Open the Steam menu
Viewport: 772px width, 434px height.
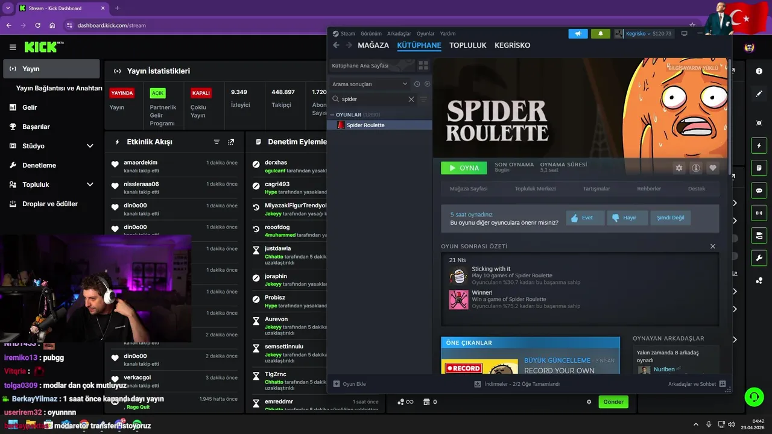click(x=348, y=34)
